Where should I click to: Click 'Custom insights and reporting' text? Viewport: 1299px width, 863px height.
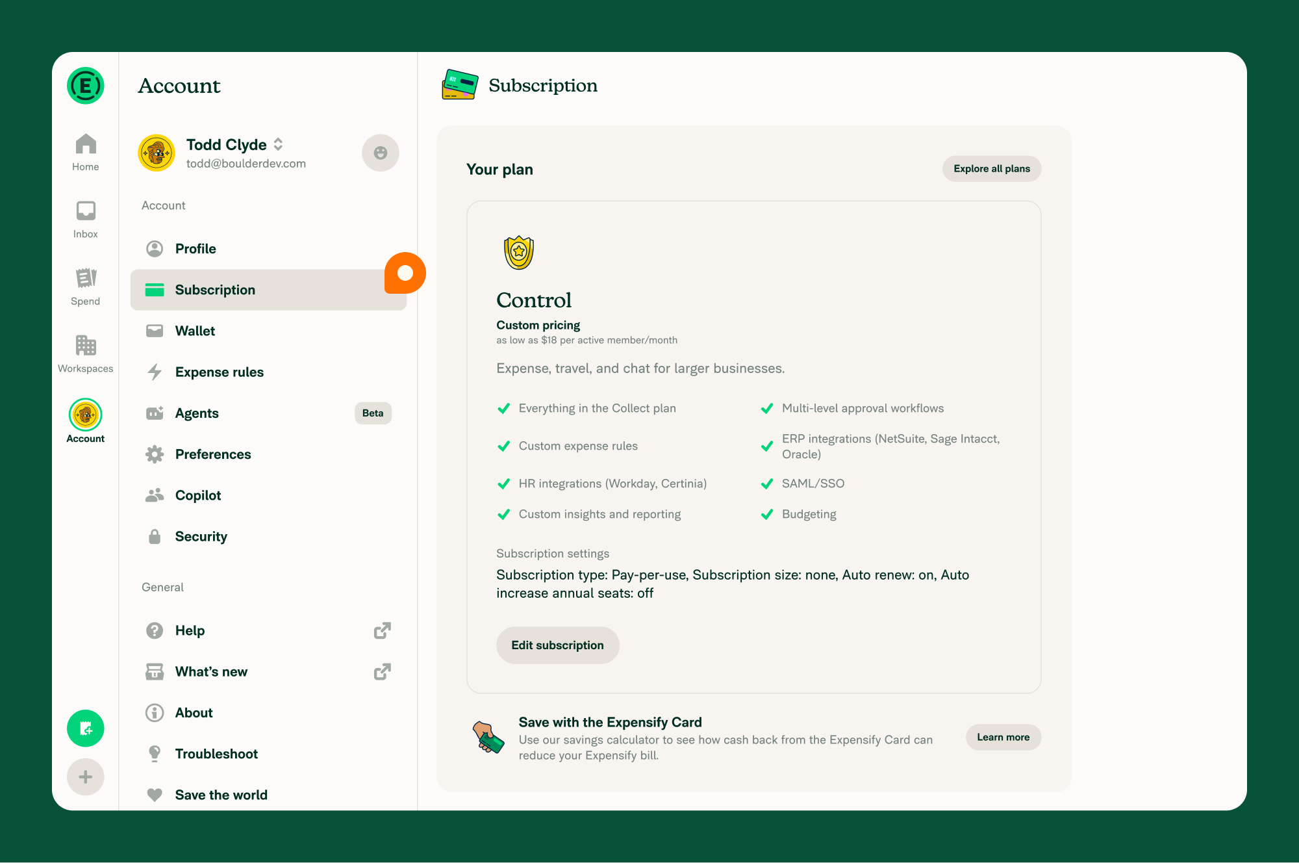(599, 514)
